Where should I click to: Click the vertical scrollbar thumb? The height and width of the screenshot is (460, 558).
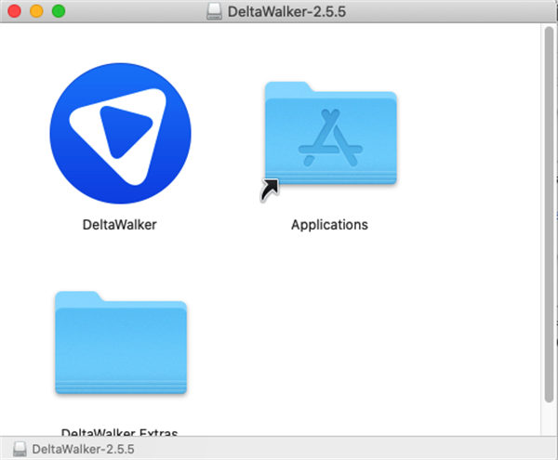click(x=549, y=215)
